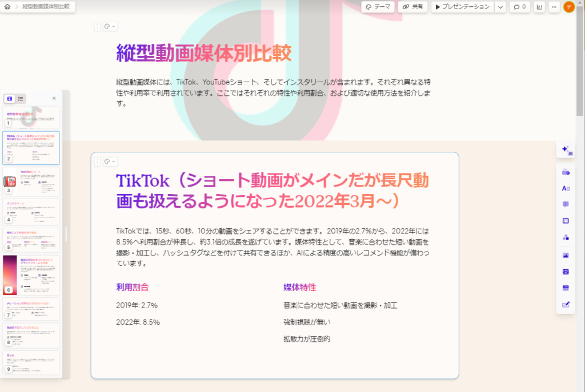585x392 pixels.
Task: Open the AI edit sparkle tool
Action: (x=566, y=150)
